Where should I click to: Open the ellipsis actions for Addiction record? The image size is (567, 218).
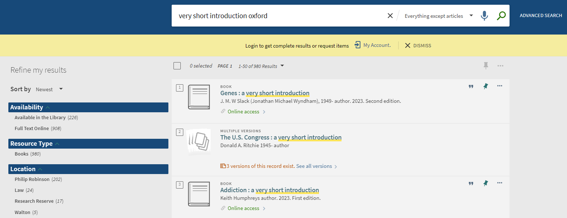(499, 183)
